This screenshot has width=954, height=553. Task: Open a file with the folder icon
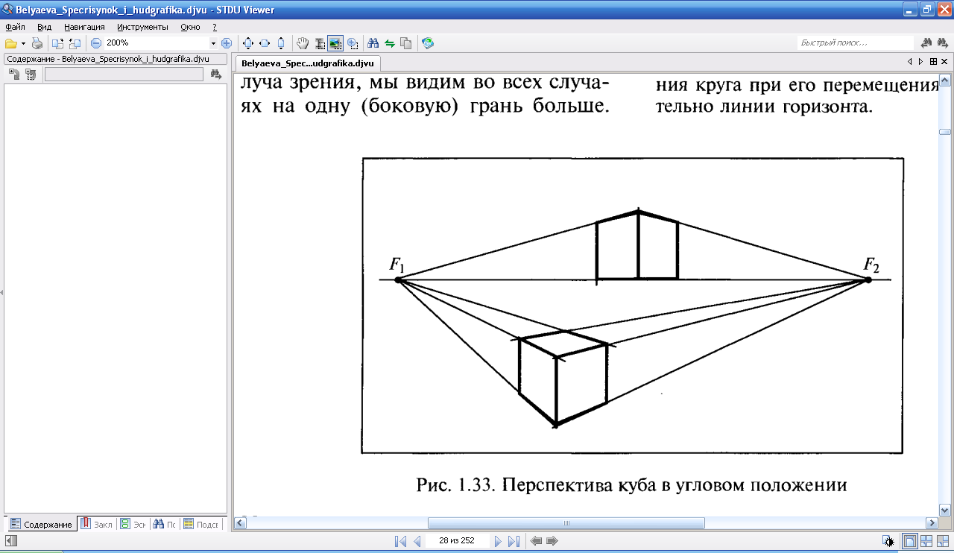tap(11, 43)
